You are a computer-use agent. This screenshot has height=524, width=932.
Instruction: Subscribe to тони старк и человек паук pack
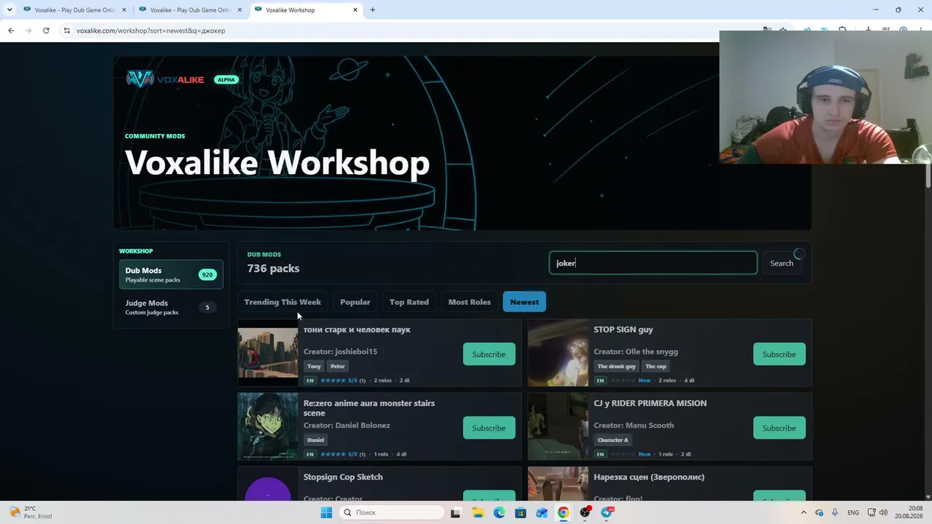pyautogui.click(x=489, y=354)
